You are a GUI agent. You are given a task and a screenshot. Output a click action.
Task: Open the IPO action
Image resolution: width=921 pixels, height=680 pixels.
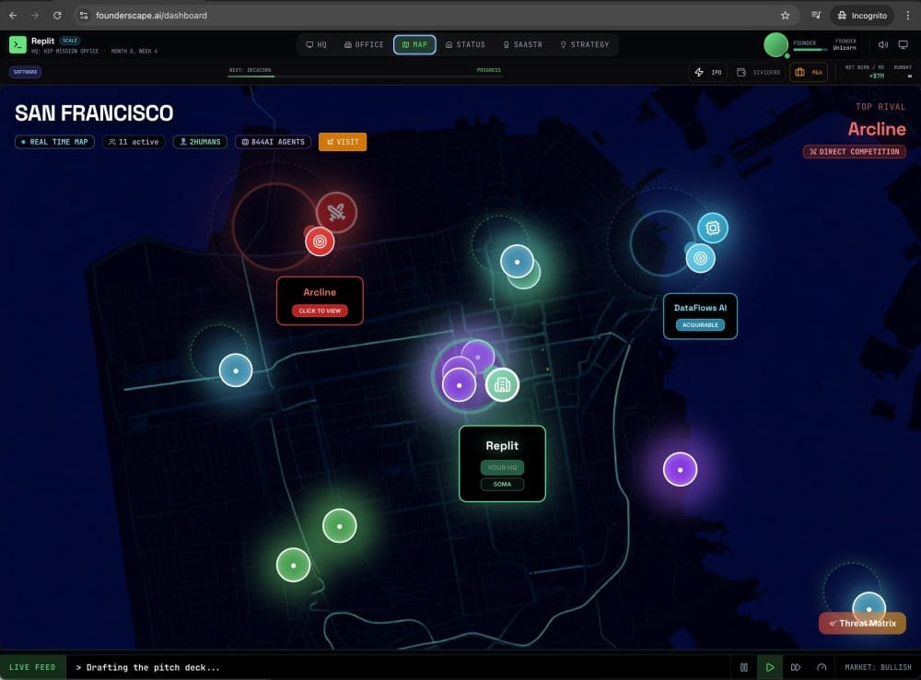coord(707,72)
